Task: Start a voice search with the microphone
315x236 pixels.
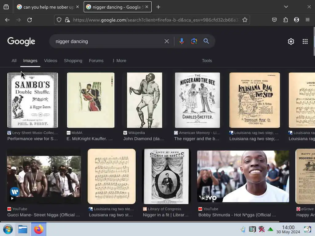Action: coord(181,41)
